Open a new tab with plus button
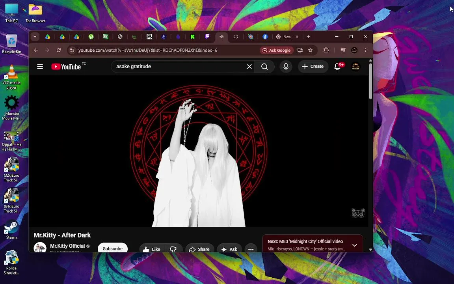 pos(308,37)
